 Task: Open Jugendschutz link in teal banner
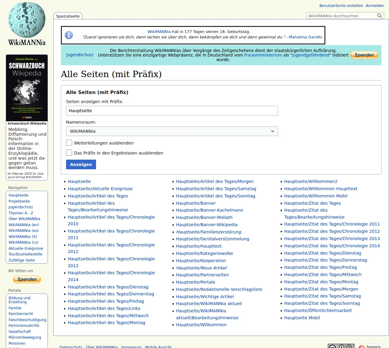pyautogui.click(x=80, y=55)
